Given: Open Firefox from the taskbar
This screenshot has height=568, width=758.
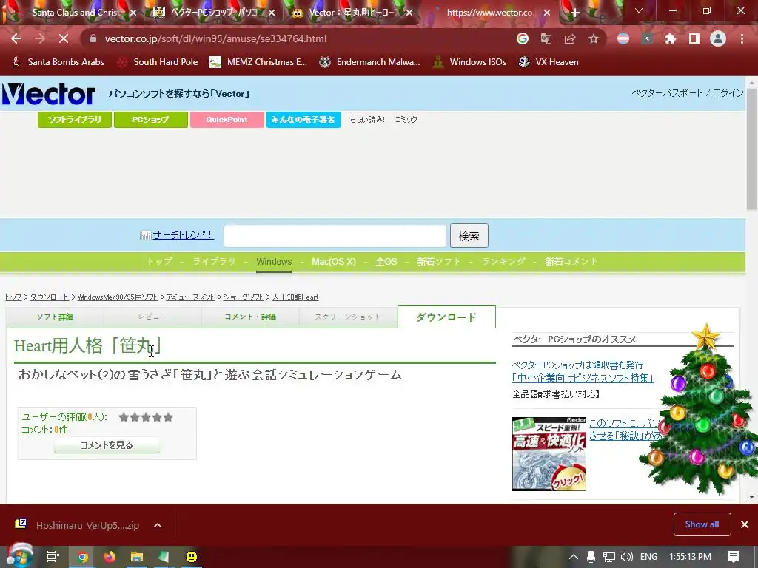Looking at the screenshot, I should [x=110, y=557].
